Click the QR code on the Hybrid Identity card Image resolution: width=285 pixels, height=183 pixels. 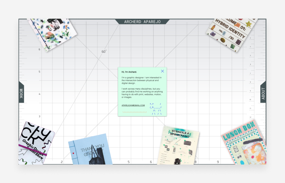(x=239, y=41)
